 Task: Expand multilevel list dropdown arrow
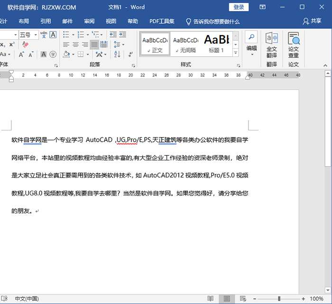(101, 35)
